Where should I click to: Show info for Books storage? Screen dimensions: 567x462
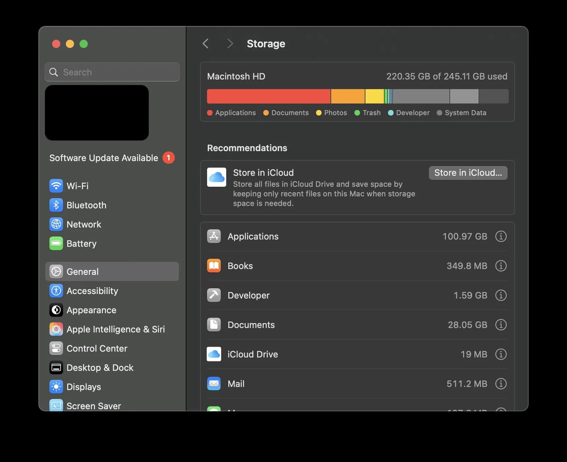pyautogui.click(x=501, y=266)
